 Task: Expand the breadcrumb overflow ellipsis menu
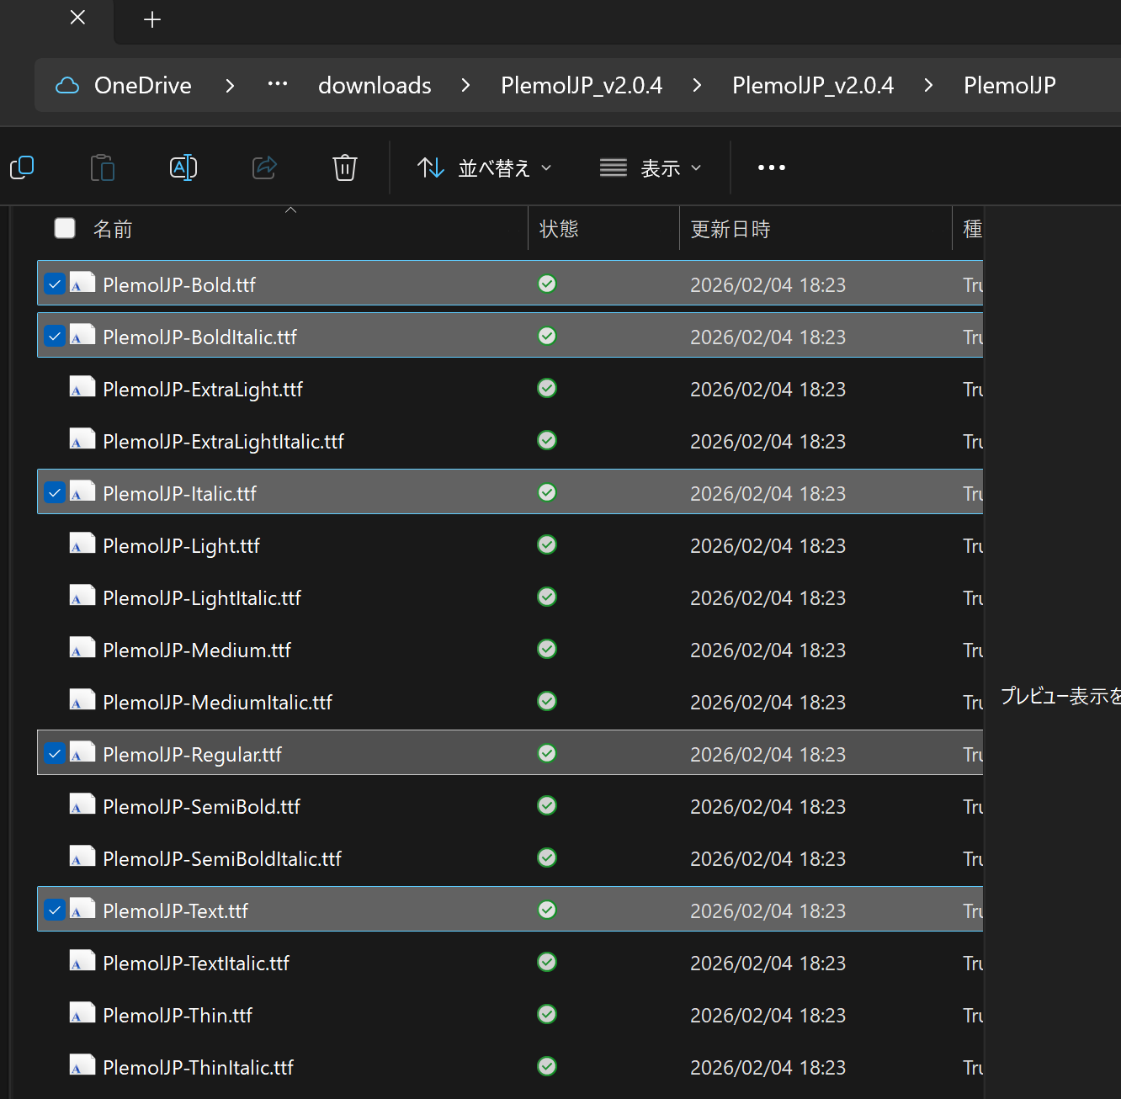click(278, 85)
